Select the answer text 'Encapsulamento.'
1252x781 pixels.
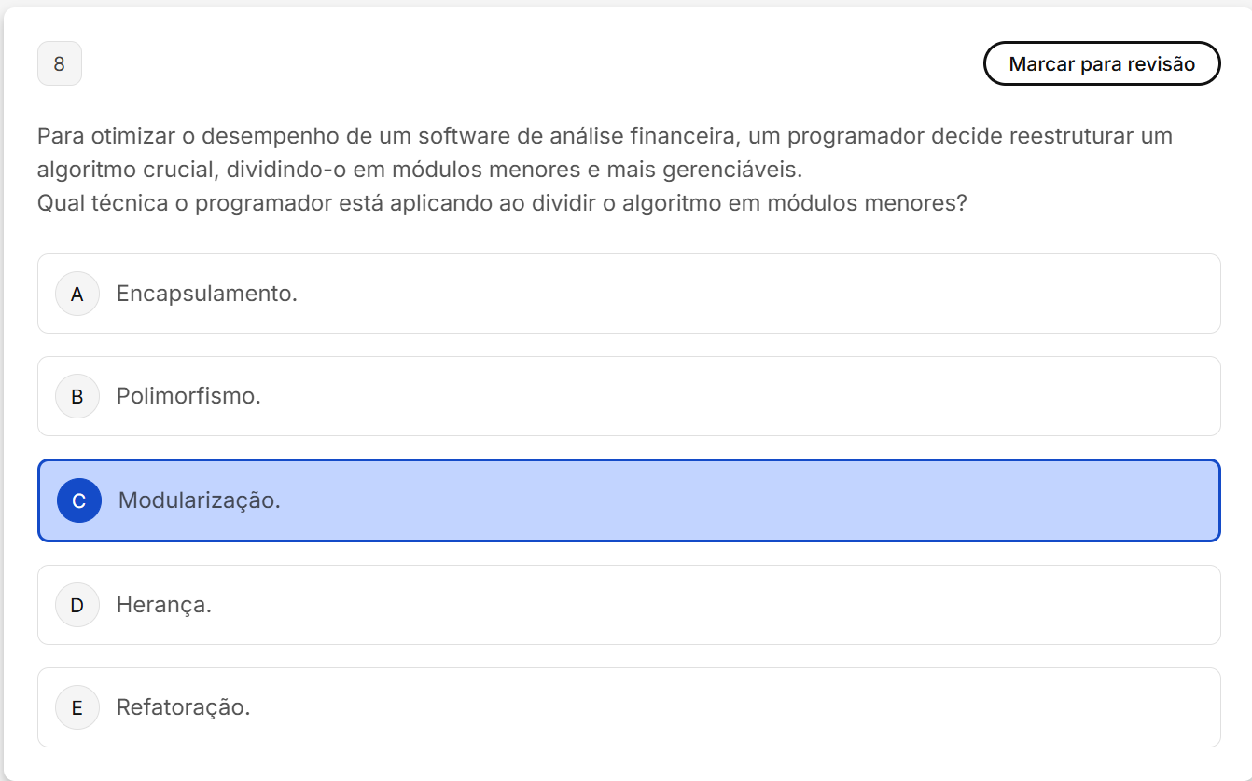pos(206,294)
